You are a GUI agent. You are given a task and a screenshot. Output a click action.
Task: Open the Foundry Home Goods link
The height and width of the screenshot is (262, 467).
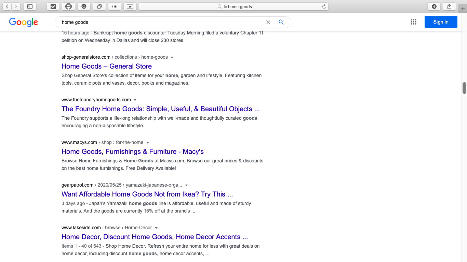coord(160,109)
